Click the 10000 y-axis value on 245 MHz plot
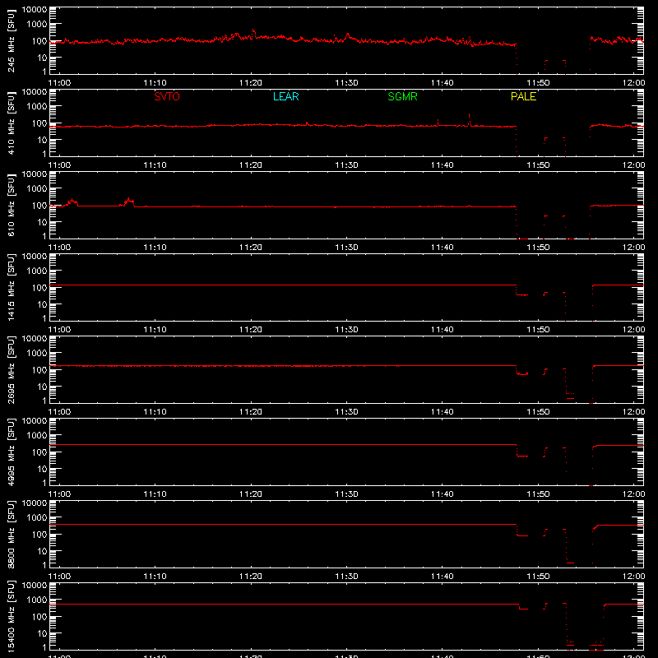 [x=35, y=10]
